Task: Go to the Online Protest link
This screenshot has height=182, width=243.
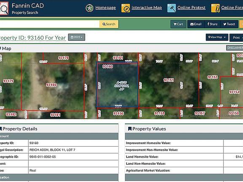Action: point(192,8)
